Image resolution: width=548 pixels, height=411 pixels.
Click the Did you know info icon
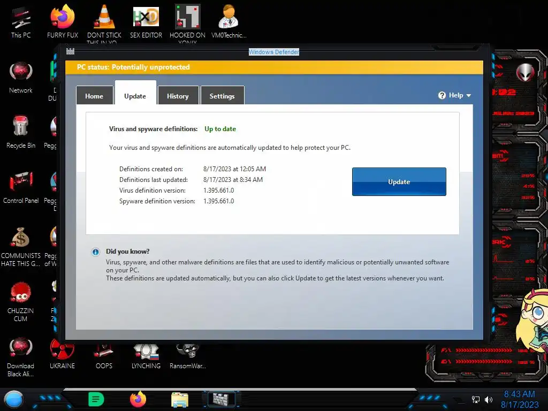tap(95, 252)
